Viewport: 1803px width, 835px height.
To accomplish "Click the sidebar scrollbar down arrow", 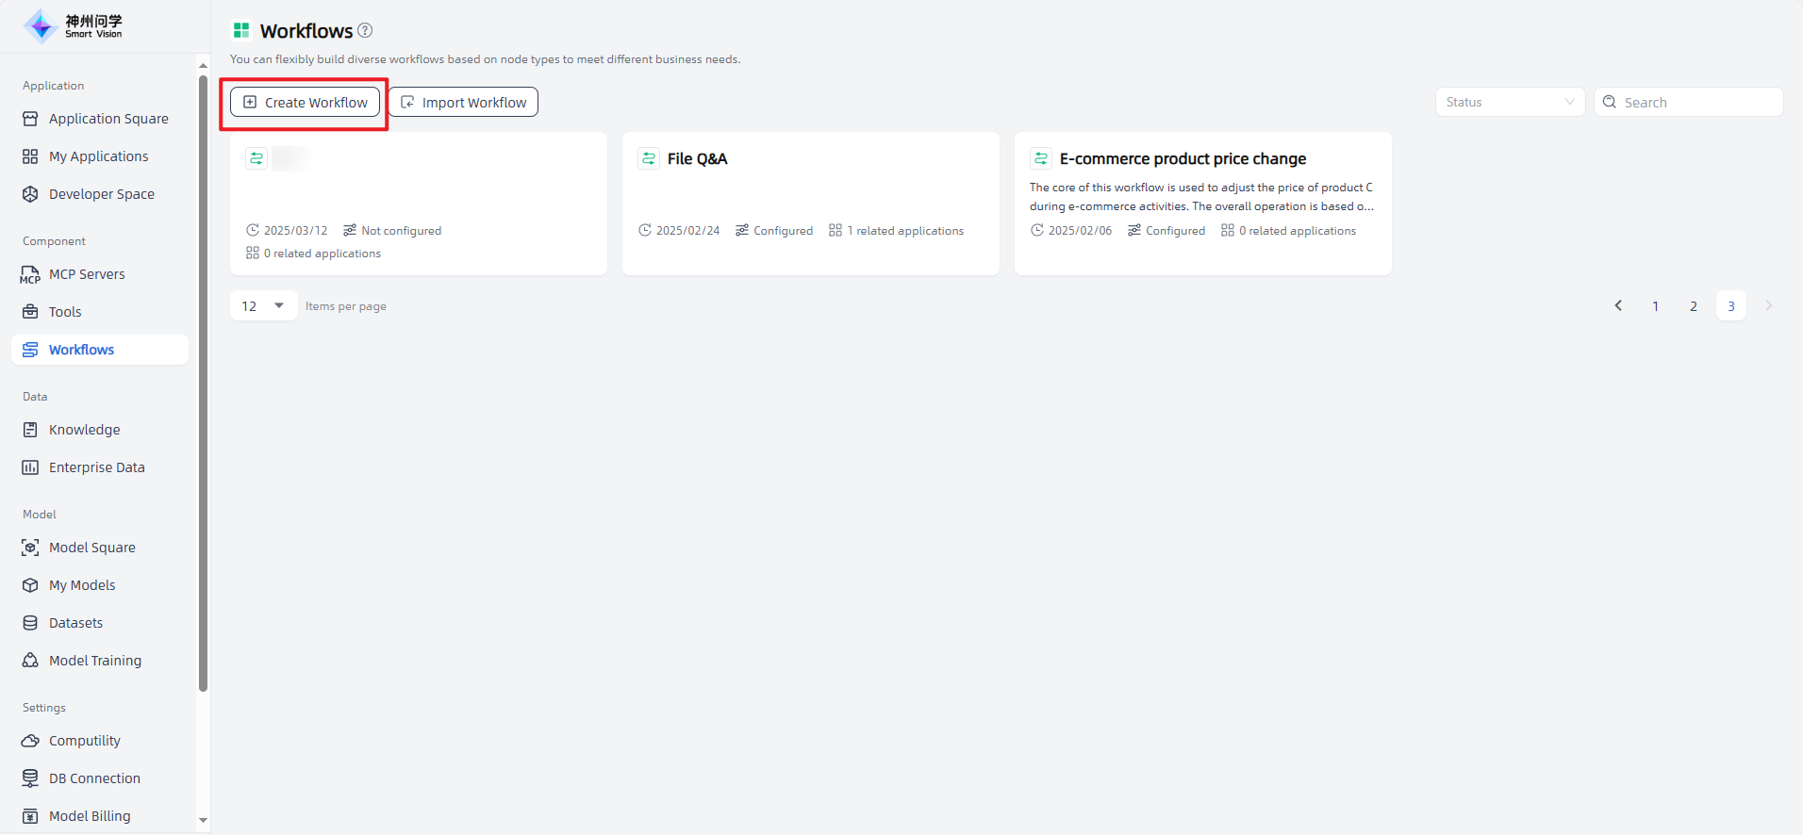I will click(203, 821).
